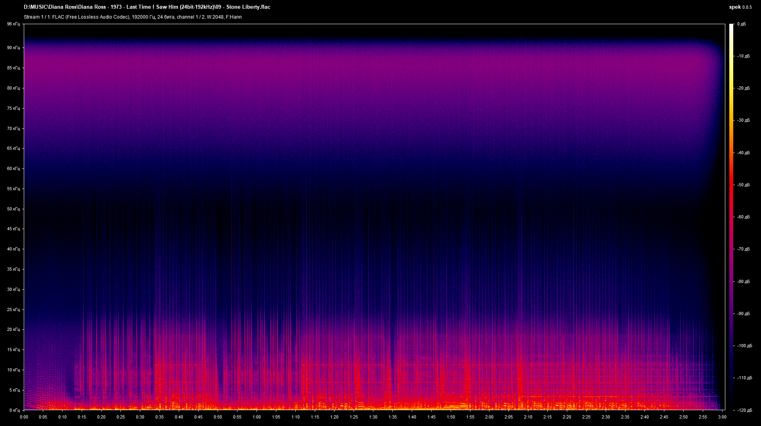Select the 1:00 time axis marker

[257, 417]
